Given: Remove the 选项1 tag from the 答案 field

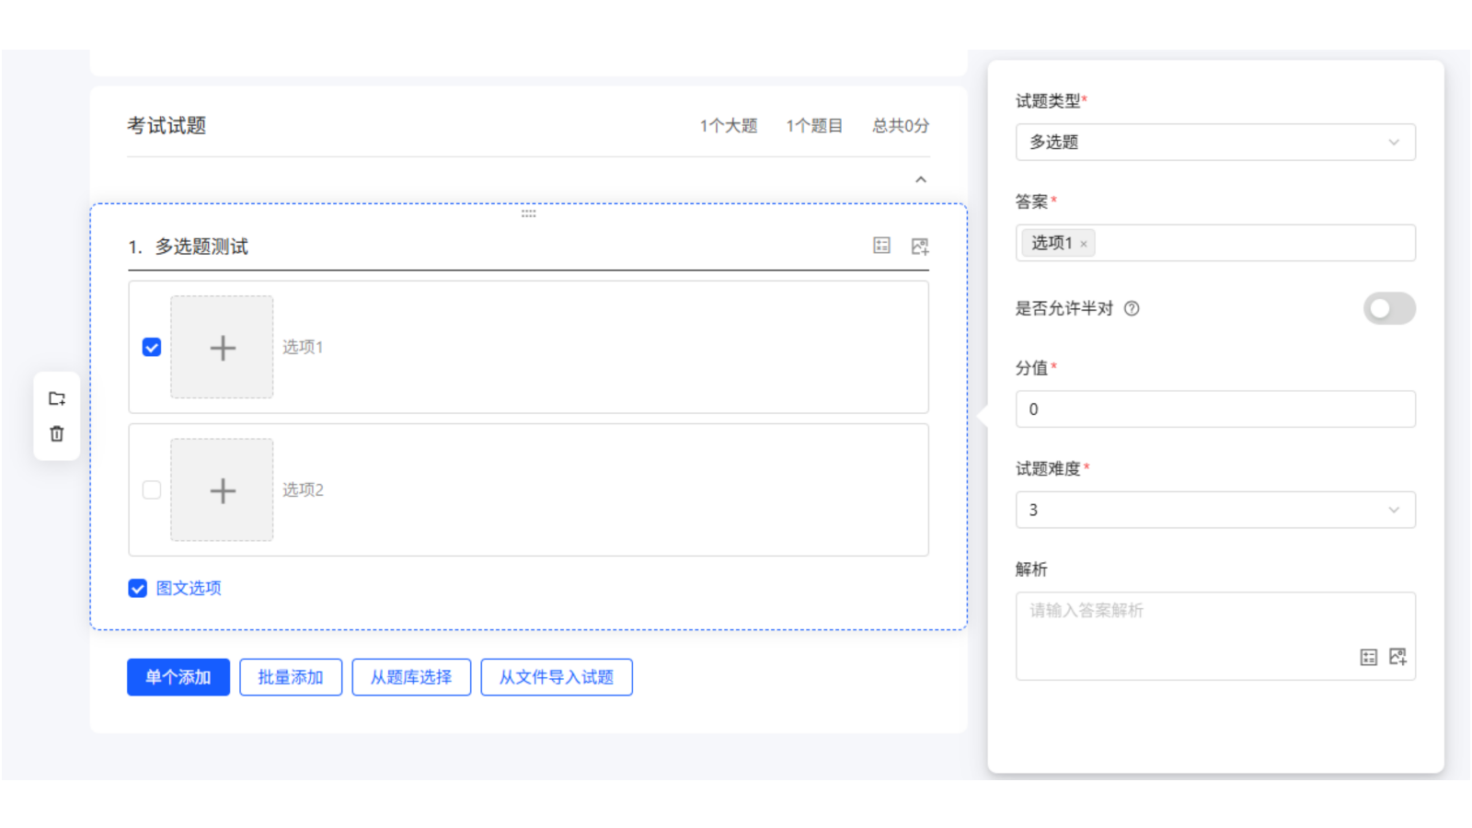Looking at the screenshot, I should 1084,243.
